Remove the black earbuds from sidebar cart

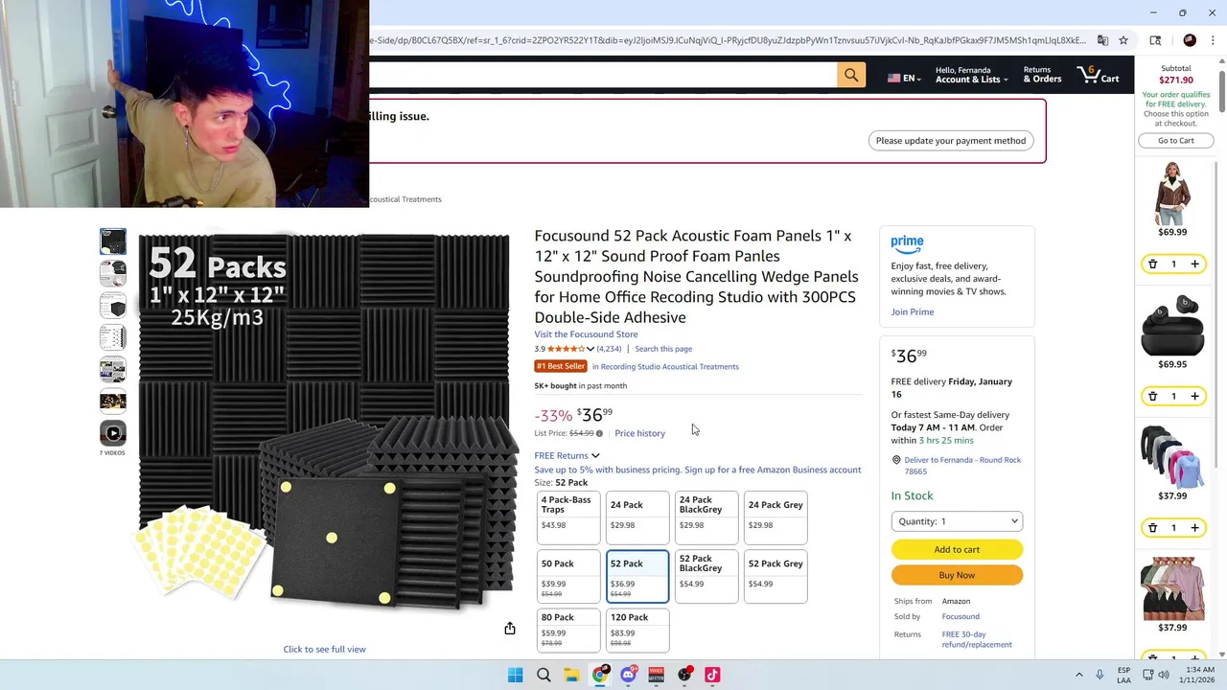(1152, 396)
